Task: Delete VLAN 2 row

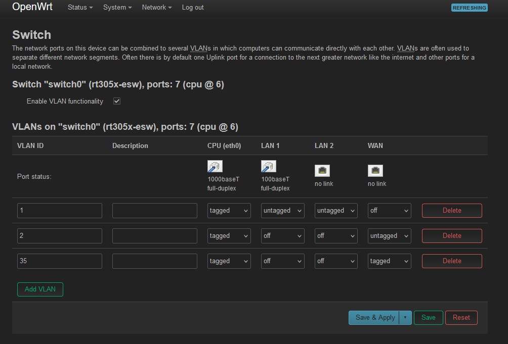Action: pyautogui.click(x=452, y=236)
